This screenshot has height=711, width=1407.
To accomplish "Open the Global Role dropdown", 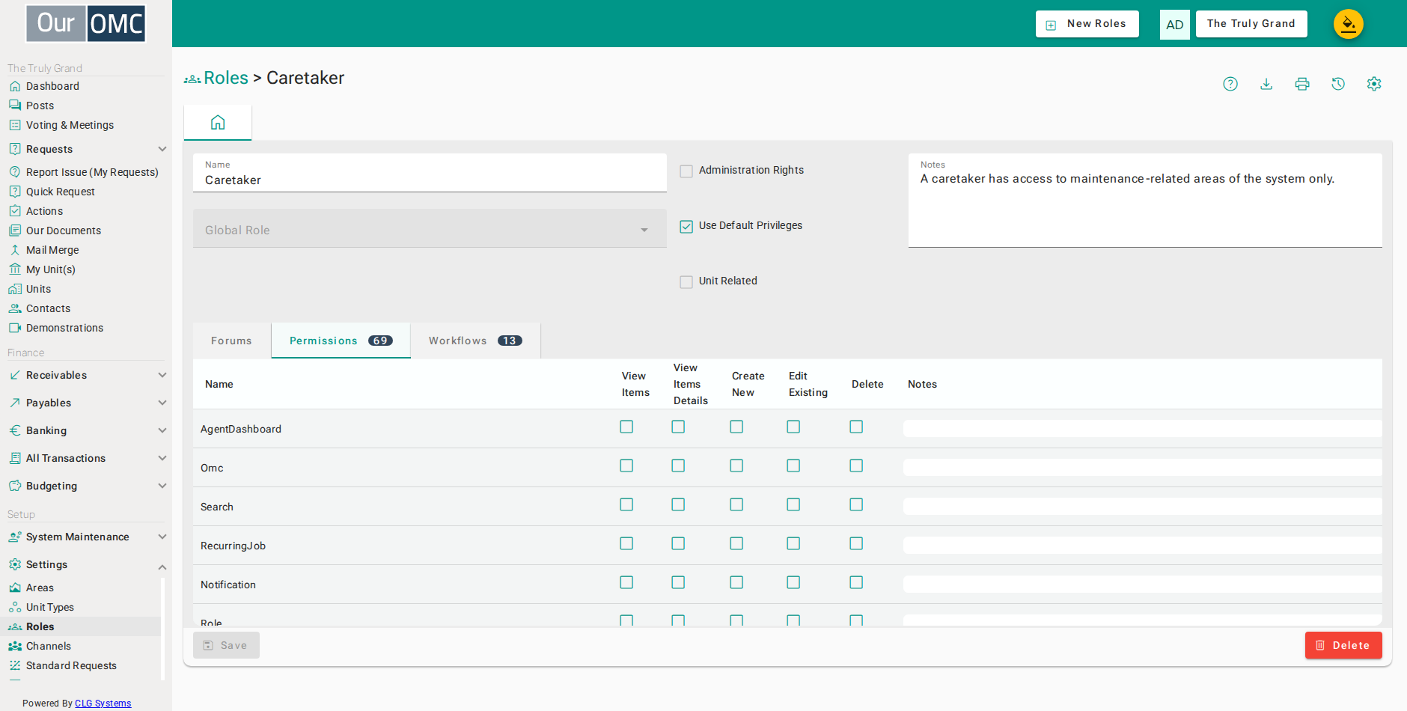I will pos(430,229).
